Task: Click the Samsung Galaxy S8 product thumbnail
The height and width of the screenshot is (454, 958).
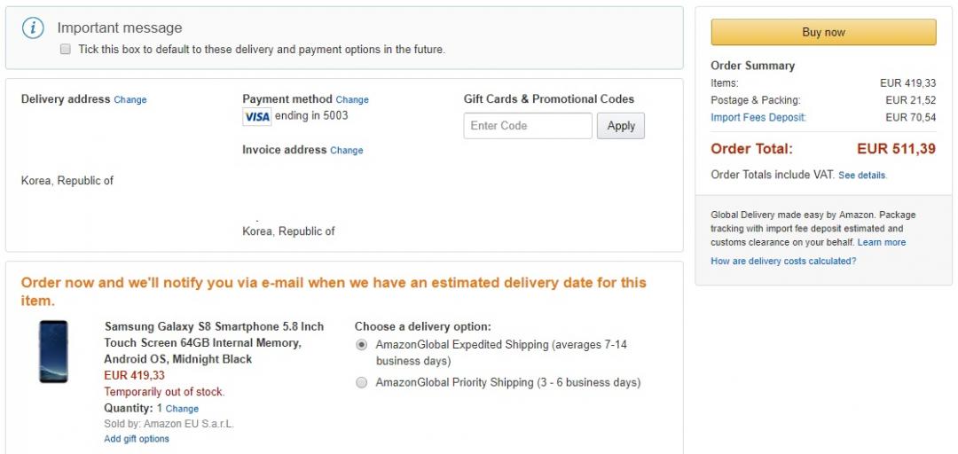Action: click(53, 351)
